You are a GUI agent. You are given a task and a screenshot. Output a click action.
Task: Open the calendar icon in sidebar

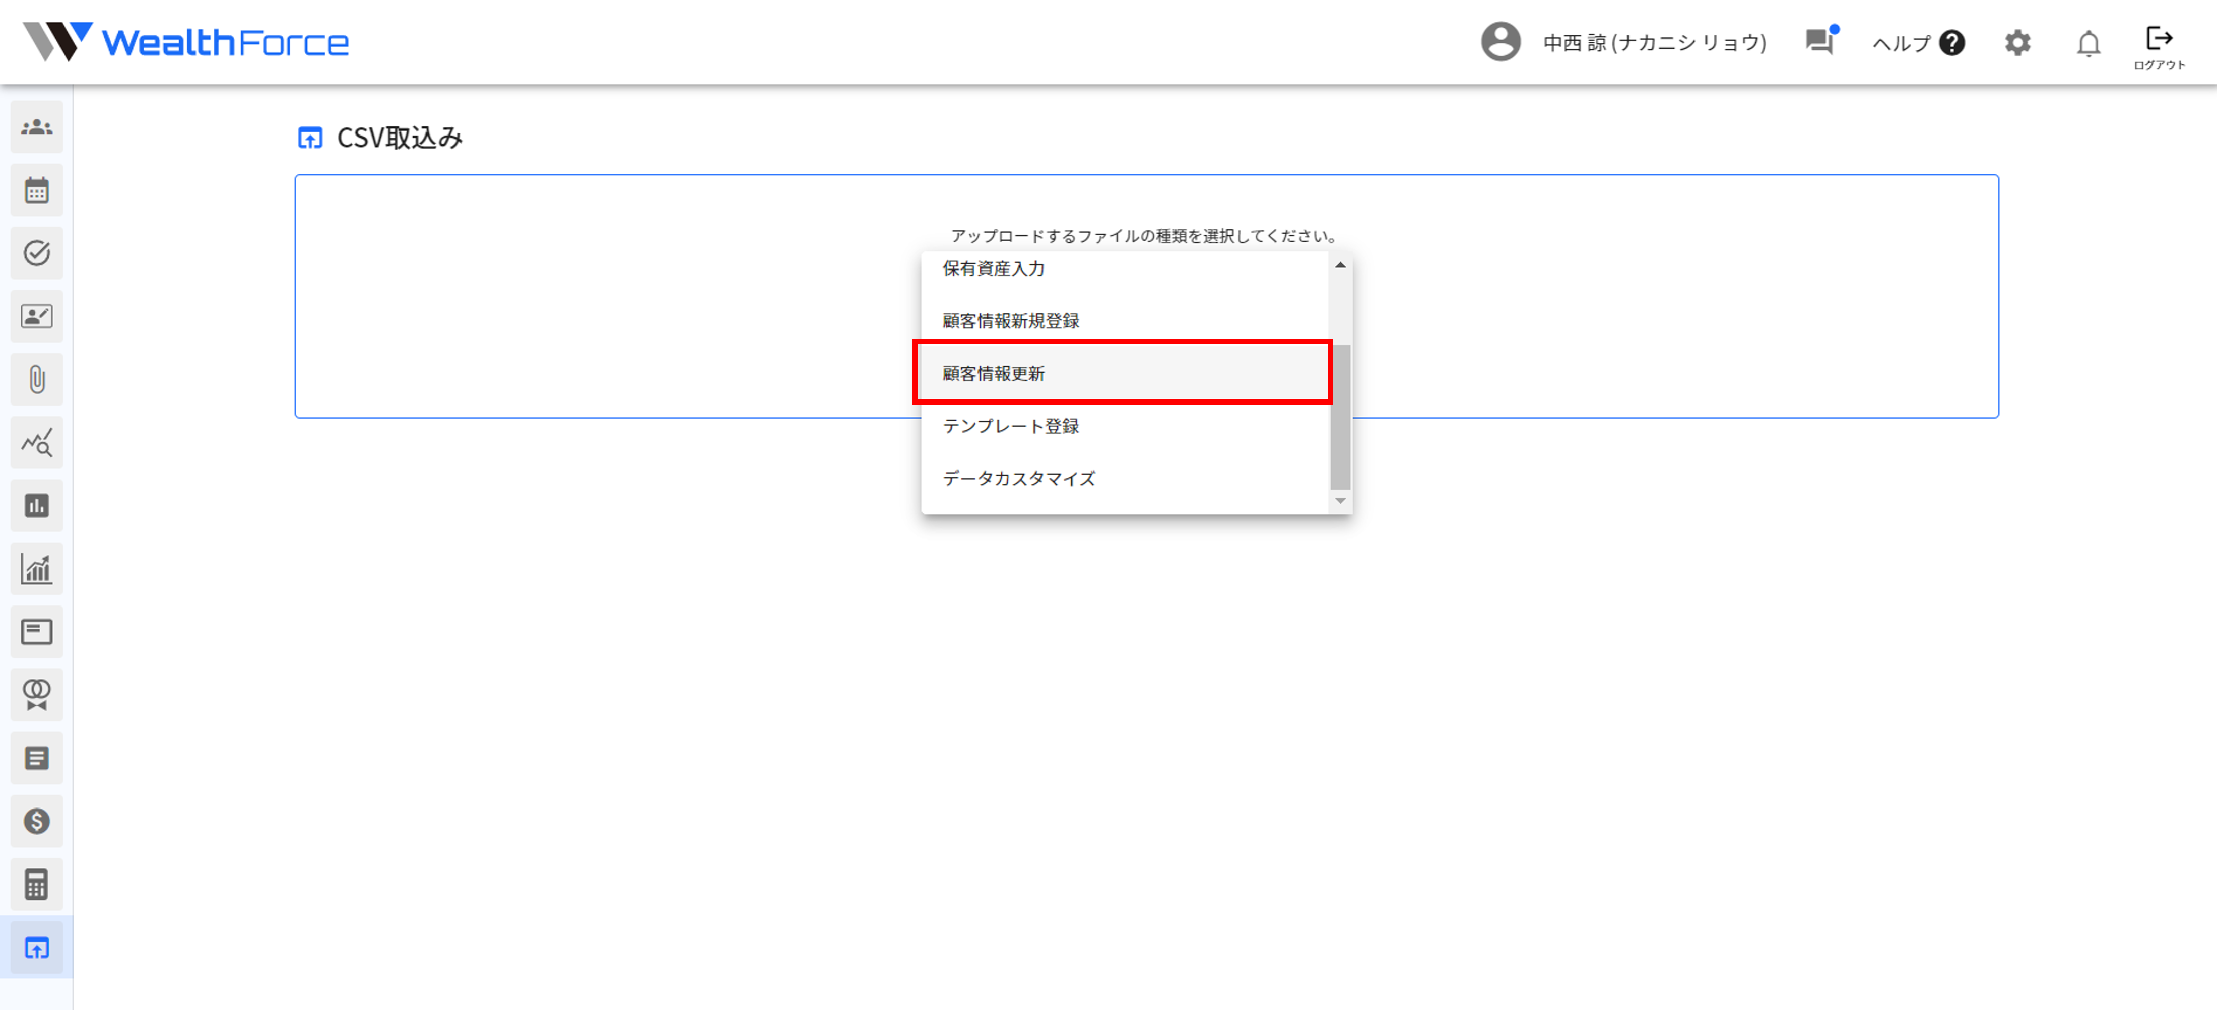[36, 190]
